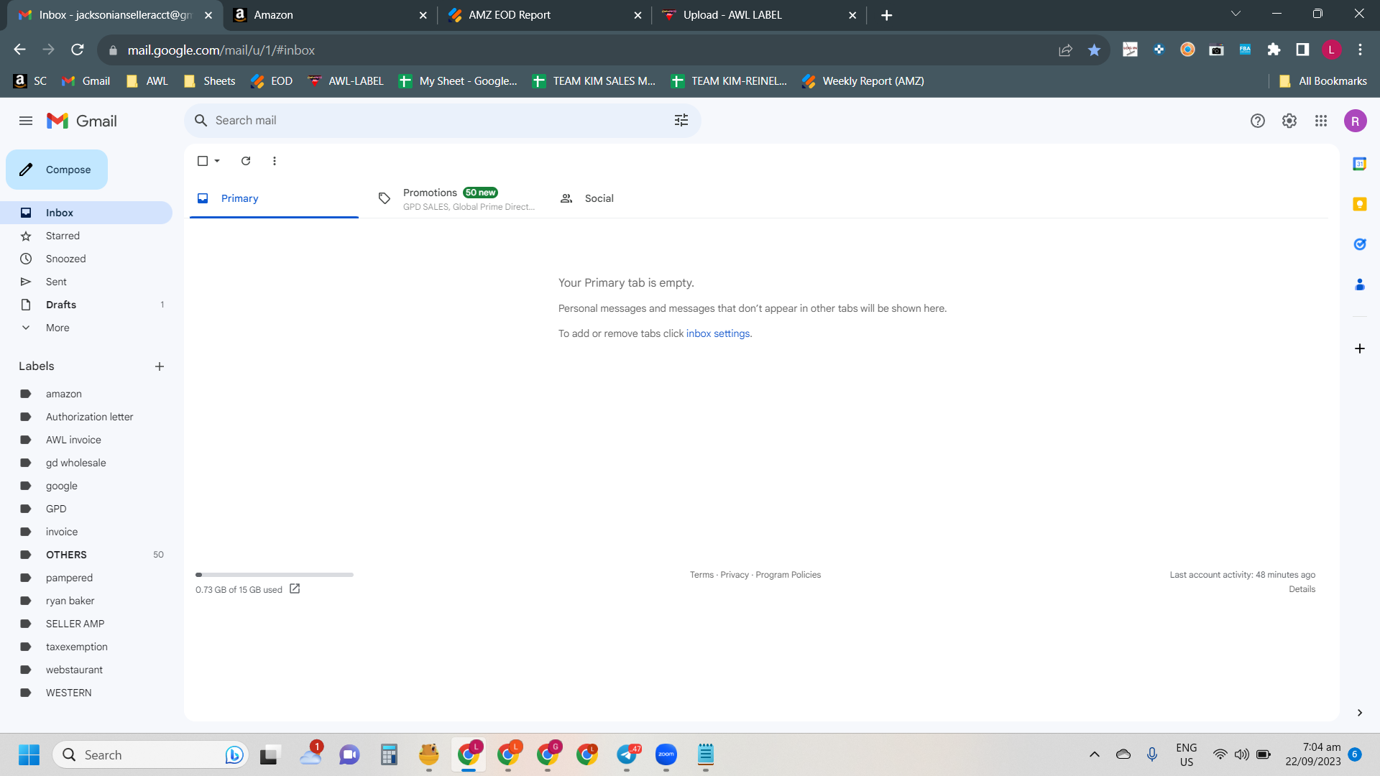
Task: Click the inbox settings link
Action: point(718,333)
